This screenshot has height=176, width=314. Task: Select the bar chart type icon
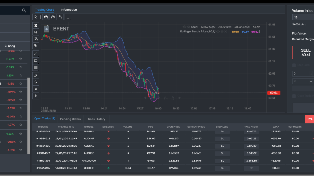click(x=60, y=17)
